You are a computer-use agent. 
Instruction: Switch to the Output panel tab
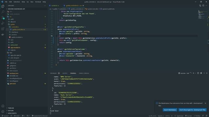pos(65,73)
